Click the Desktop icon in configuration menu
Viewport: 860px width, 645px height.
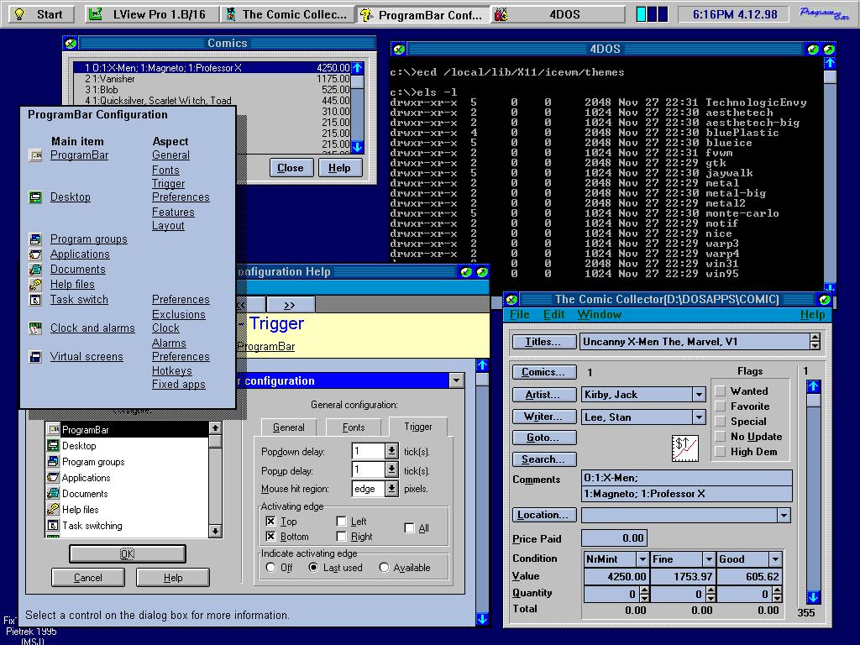coord(35,197)
